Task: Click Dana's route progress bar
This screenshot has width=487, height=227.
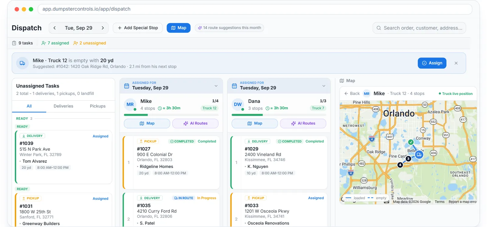Action: (x=279, y=115)
